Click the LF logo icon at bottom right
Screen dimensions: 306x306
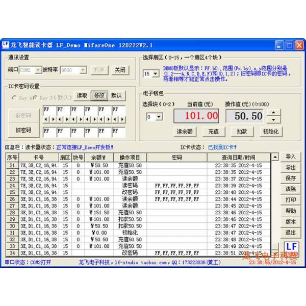[x=291, y=247]
